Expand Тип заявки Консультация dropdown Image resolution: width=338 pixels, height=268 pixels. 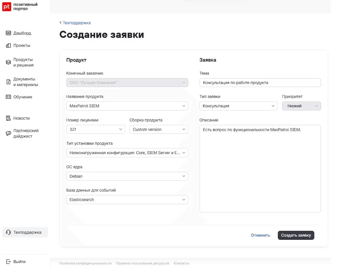(238, 106)
